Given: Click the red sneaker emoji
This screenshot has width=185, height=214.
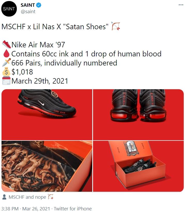Looking at the screenshot, I should pos(6,45).
